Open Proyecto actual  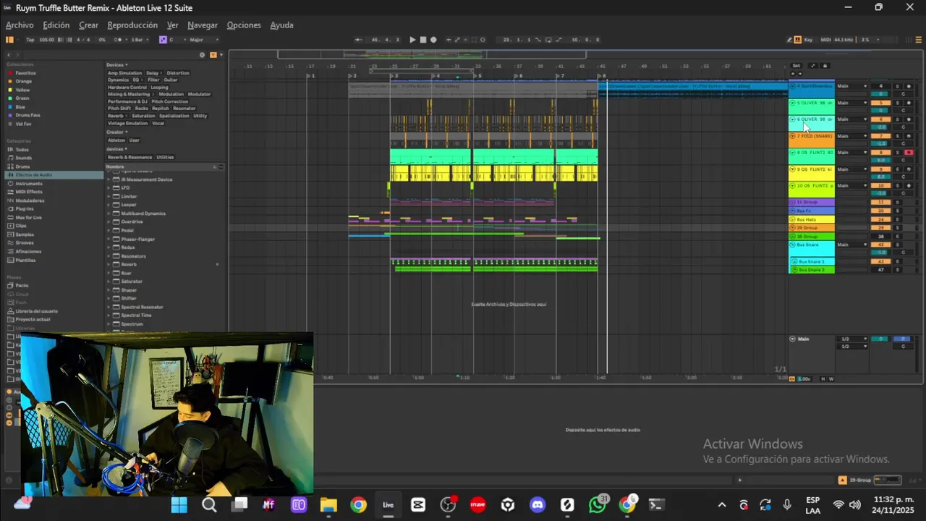pos(33,319)
